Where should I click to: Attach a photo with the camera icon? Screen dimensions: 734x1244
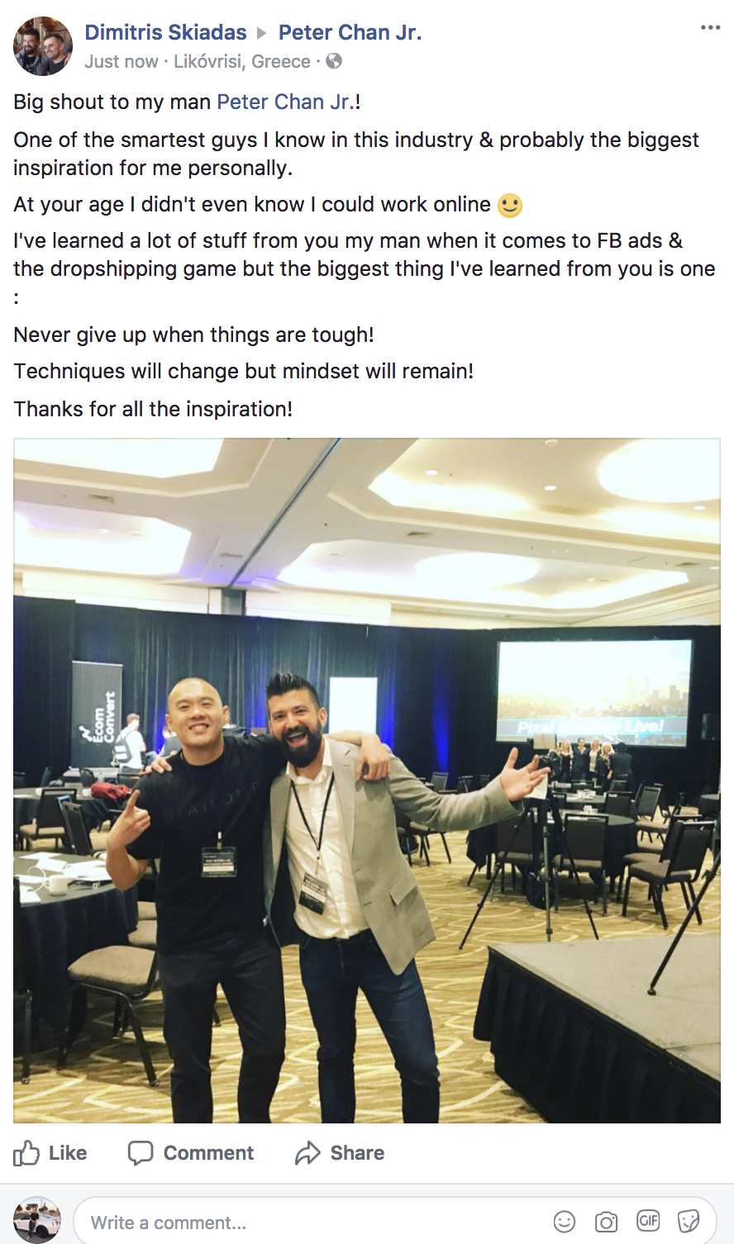607,1222
